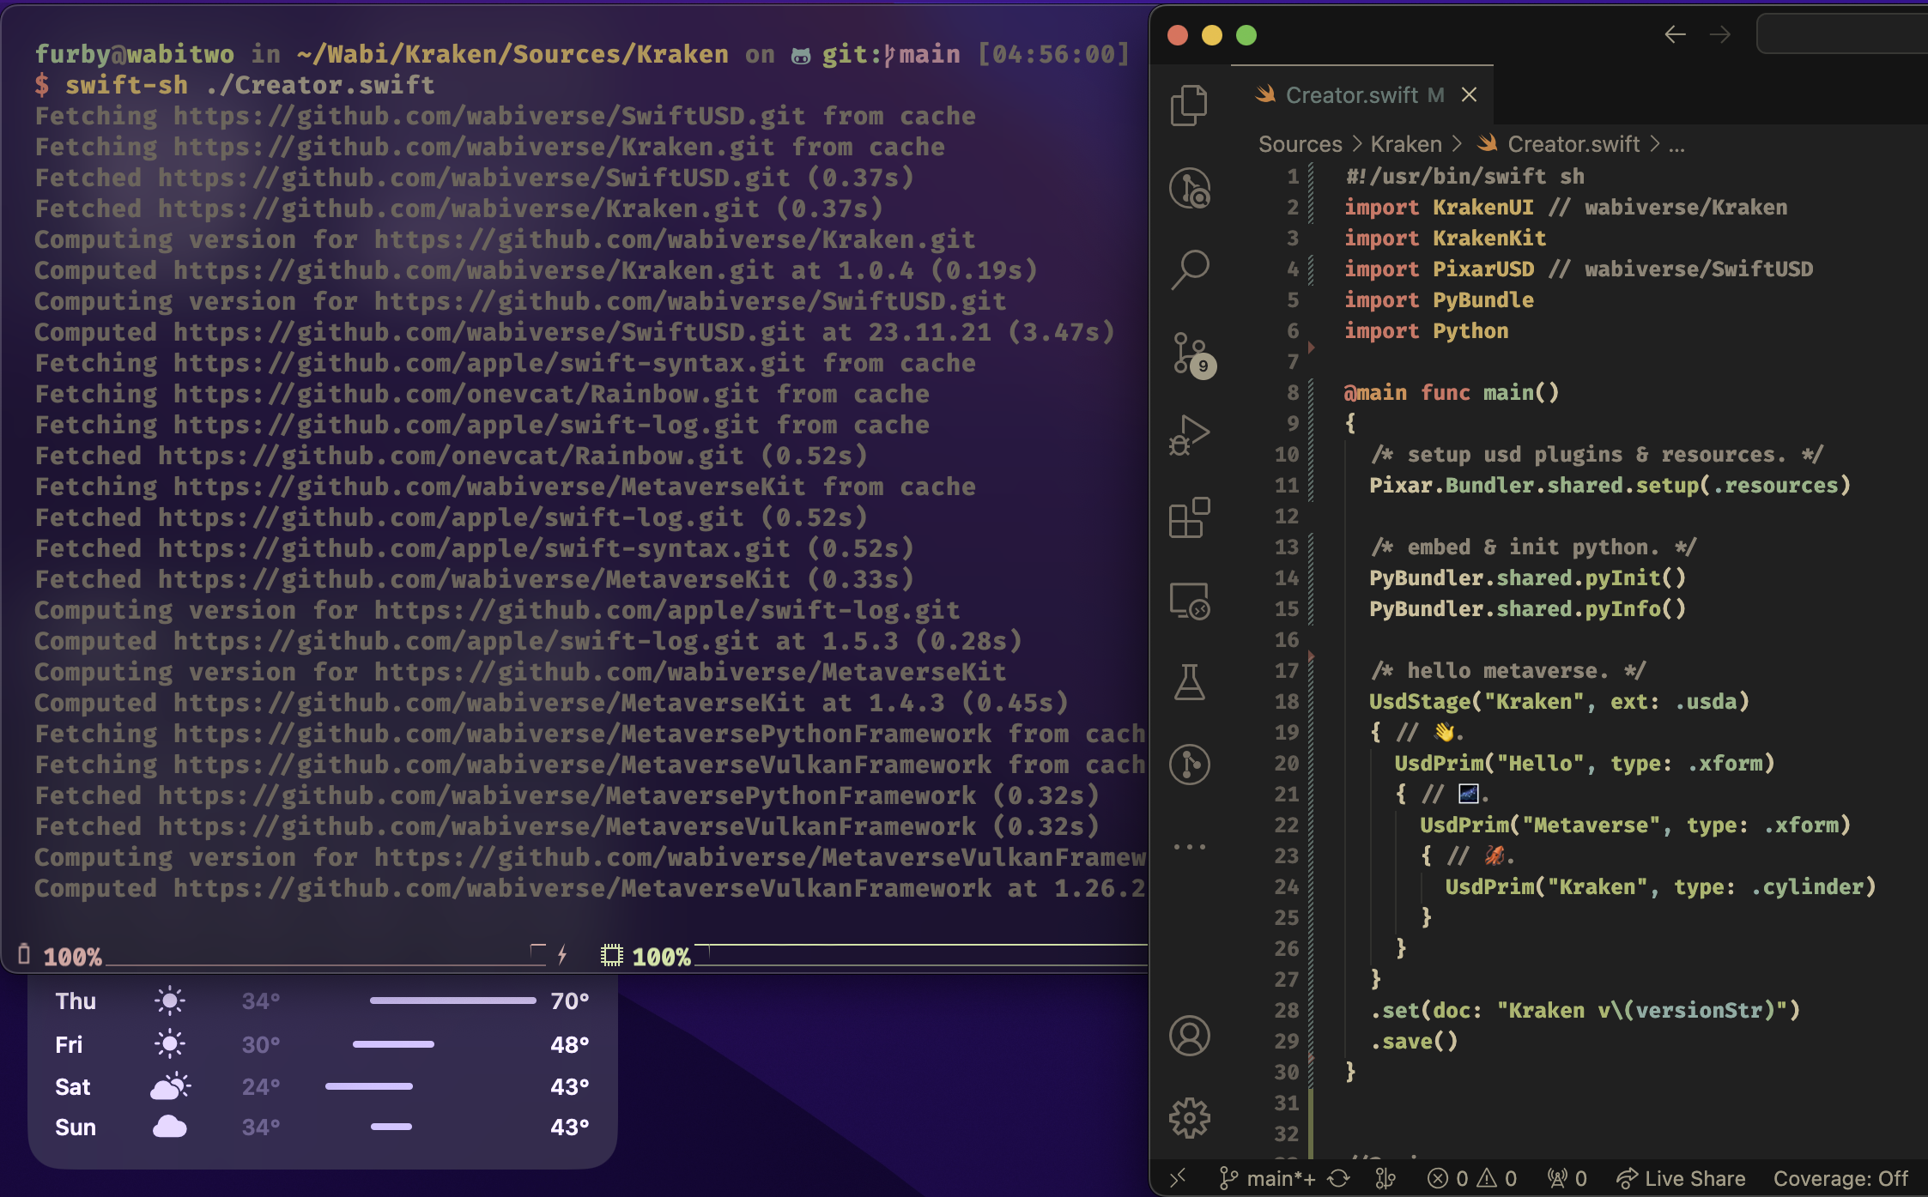
Task: Click Creator.swift in the breadcrumb path
Action: coord(1573,144)
